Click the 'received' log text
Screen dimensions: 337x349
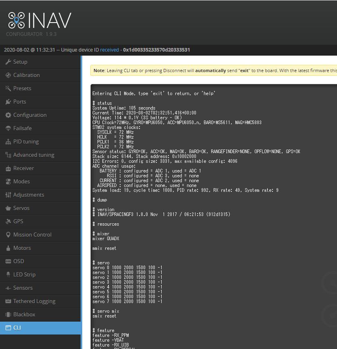[x=110, y=50]
